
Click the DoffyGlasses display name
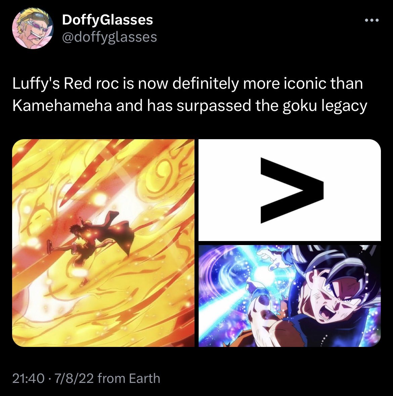click(107, 20)
